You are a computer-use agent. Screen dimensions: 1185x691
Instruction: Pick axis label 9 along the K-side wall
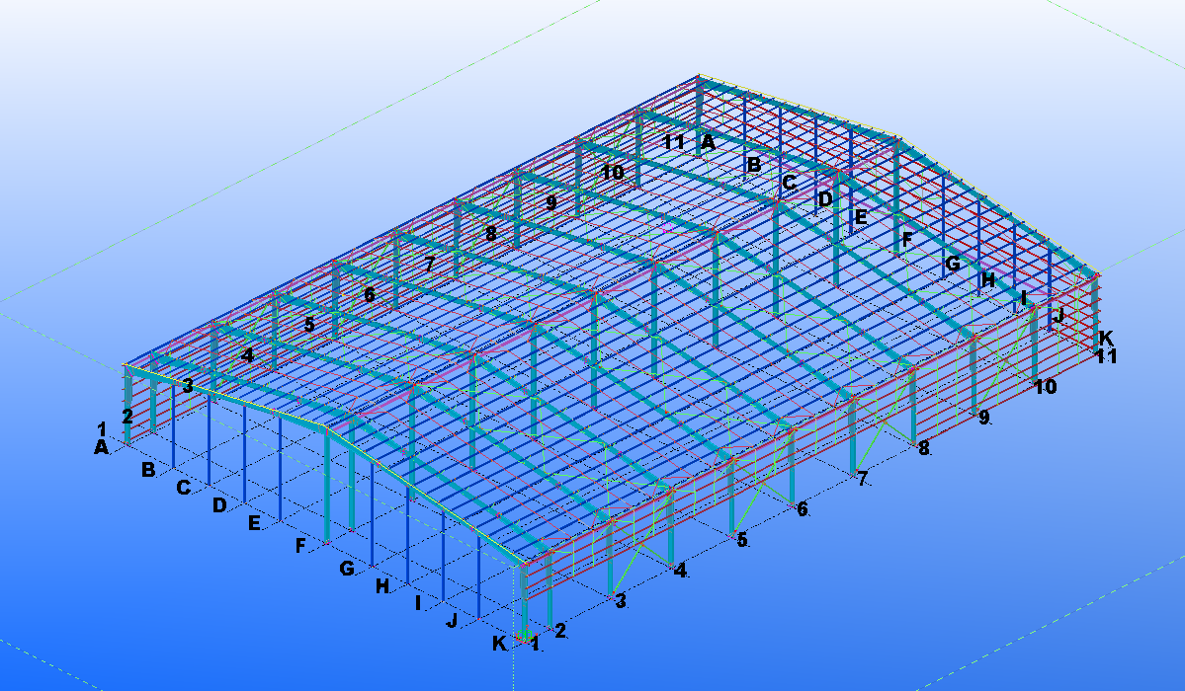click(x=984, y=417)
